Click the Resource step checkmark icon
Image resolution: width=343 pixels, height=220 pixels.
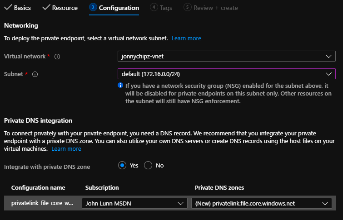click(45, 8)
